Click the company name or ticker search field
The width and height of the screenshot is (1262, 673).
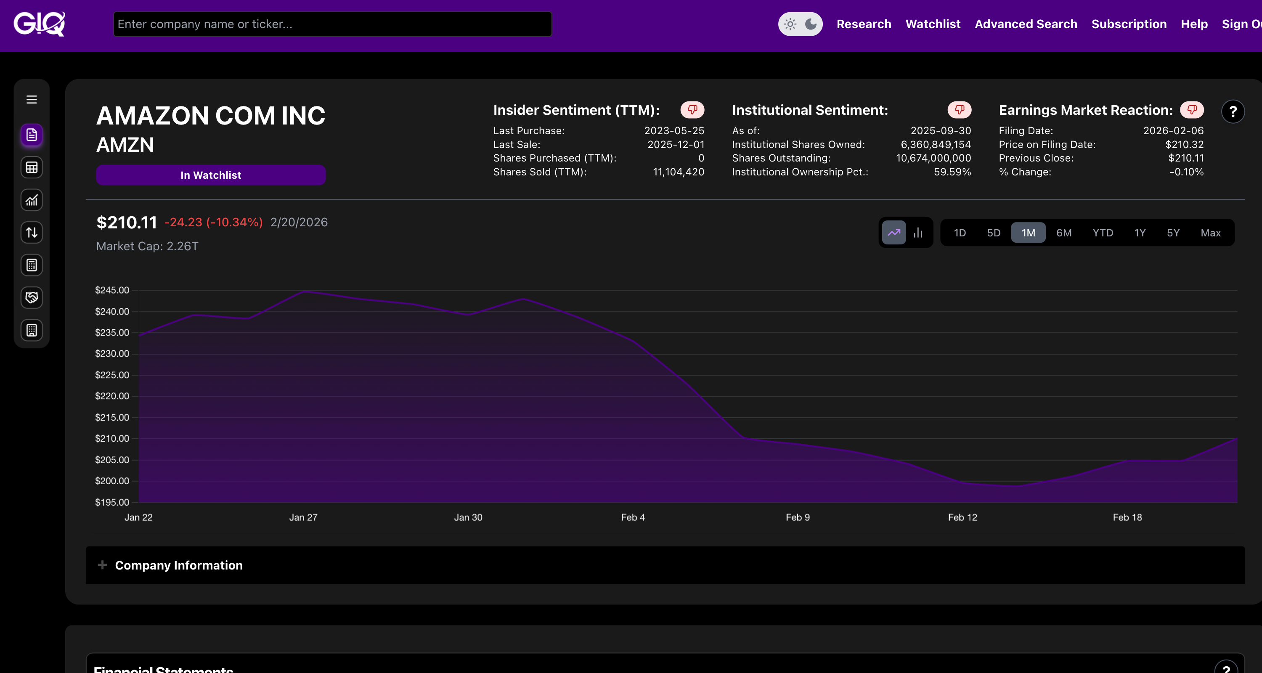point(332,24)
